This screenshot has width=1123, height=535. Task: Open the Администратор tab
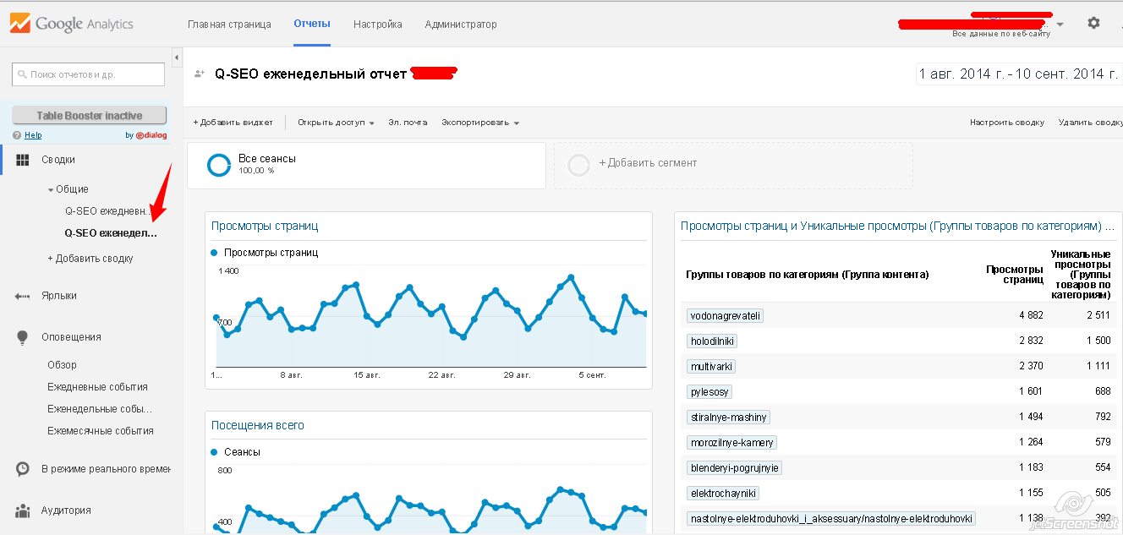click(461, 25)
